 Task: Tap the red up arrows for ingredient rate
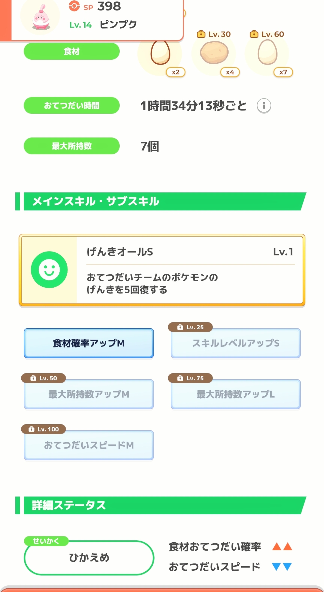pos(282,546)
